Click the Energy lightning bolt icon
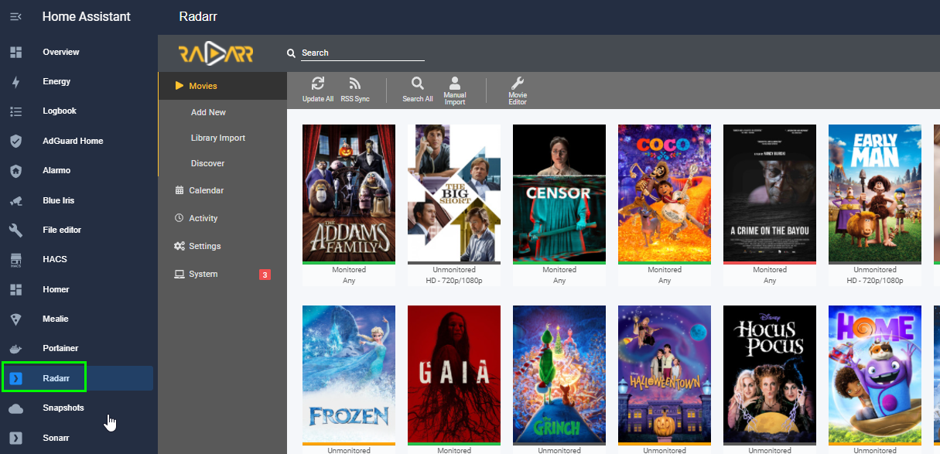 click(15, 81)
